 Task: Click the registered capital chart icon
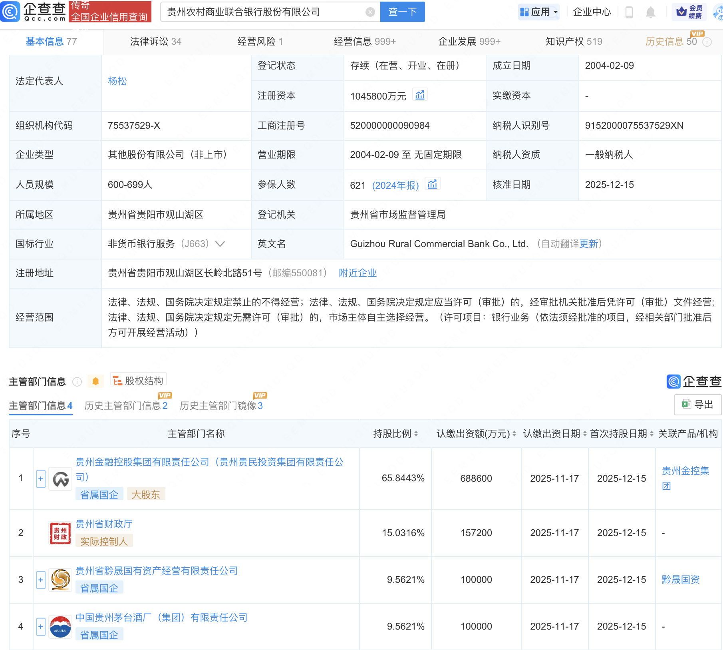pyautogui.click(x=420, y=95)
